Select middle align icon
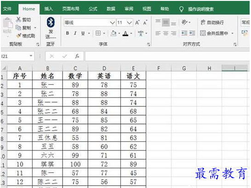This screenshot has height=188, width=251. [x=165, y=23]
